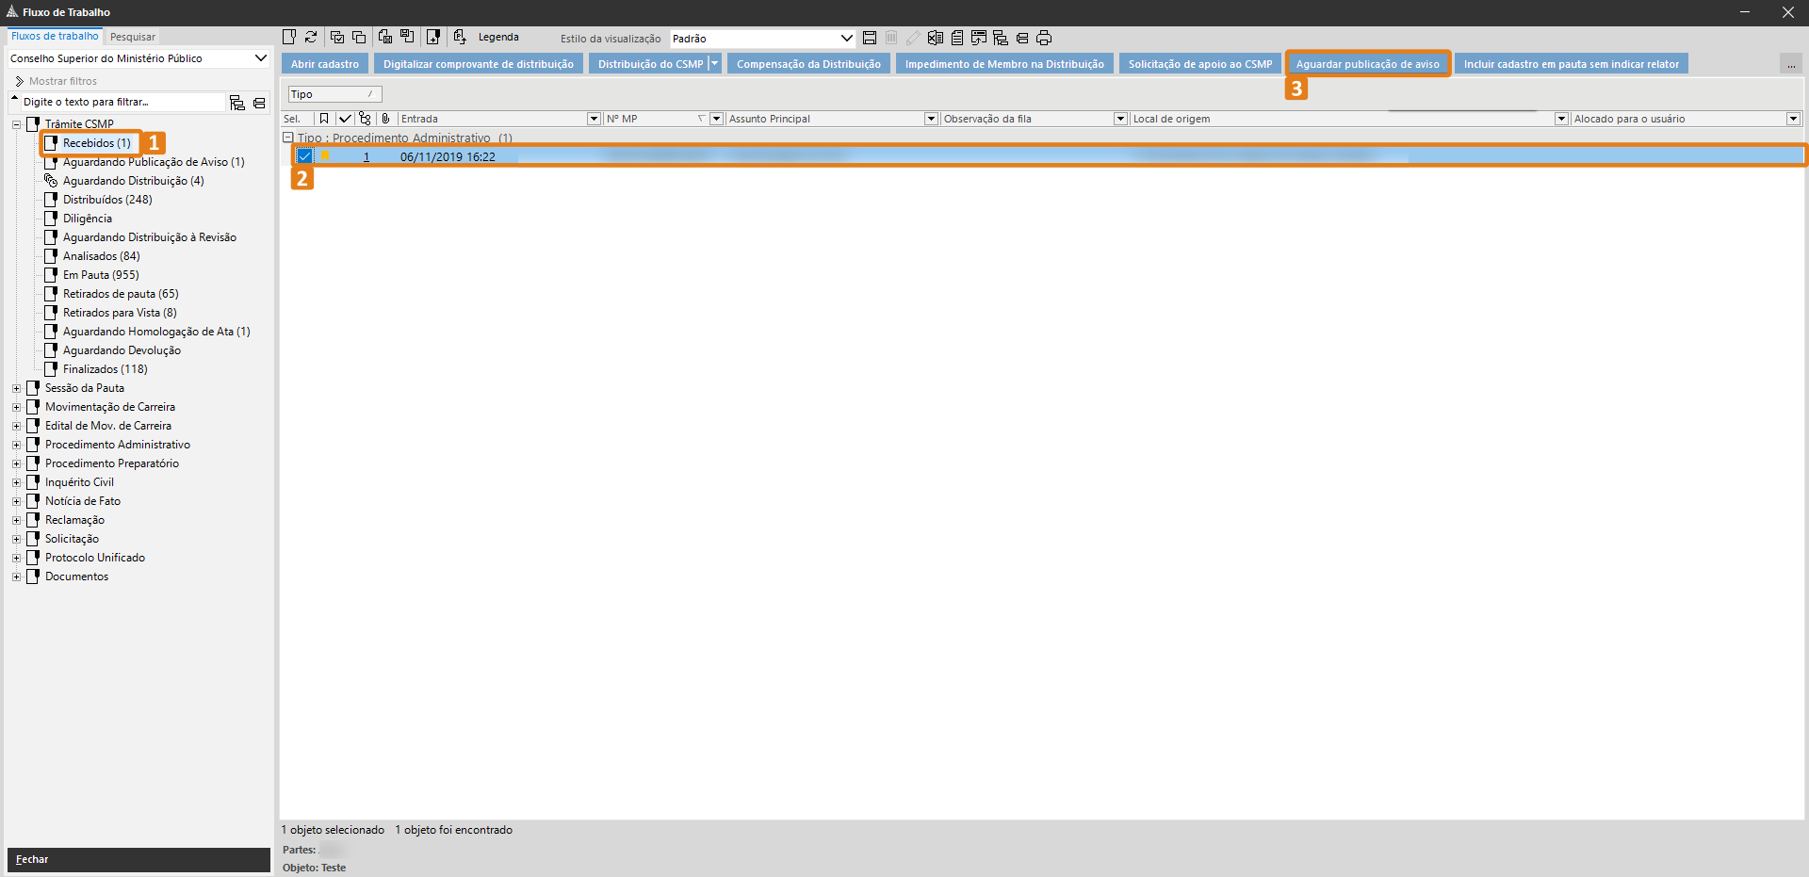Click the comment/note window icon in toolbar
This screenshot has width=1809, height=877.
[x=979, y=38]
